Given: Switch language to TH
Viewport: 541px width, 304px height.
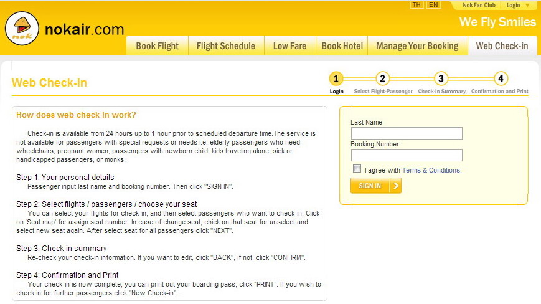Looking at the screenshot, I should 416,5.
